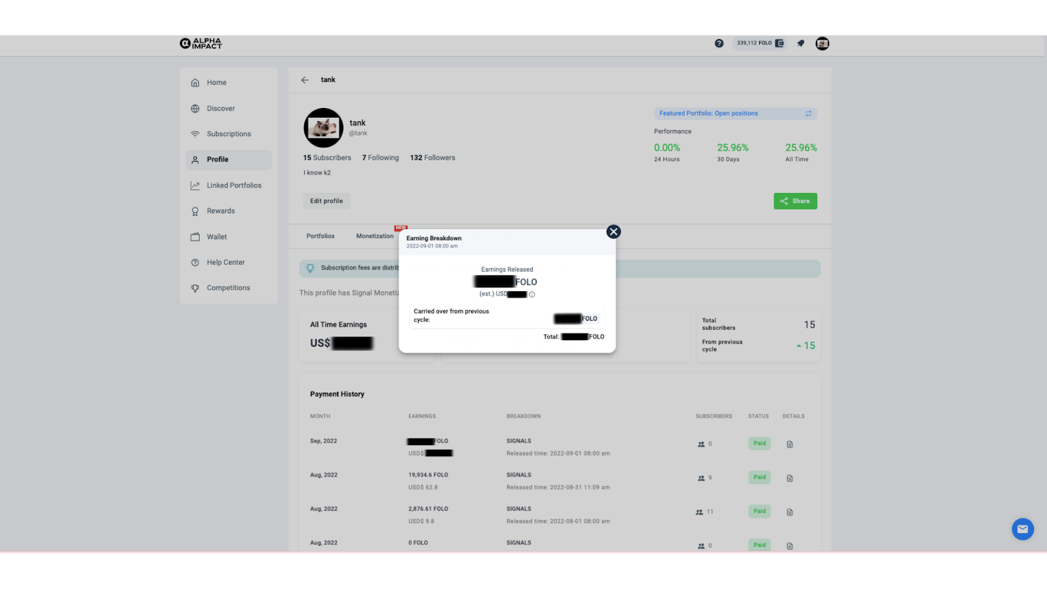1047x589 pixels.
Task: Open Subscriptions in the sidebar
Action: click(228, 134)
